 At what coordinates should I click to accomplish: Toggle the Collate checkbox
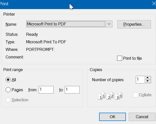point(136,95)
